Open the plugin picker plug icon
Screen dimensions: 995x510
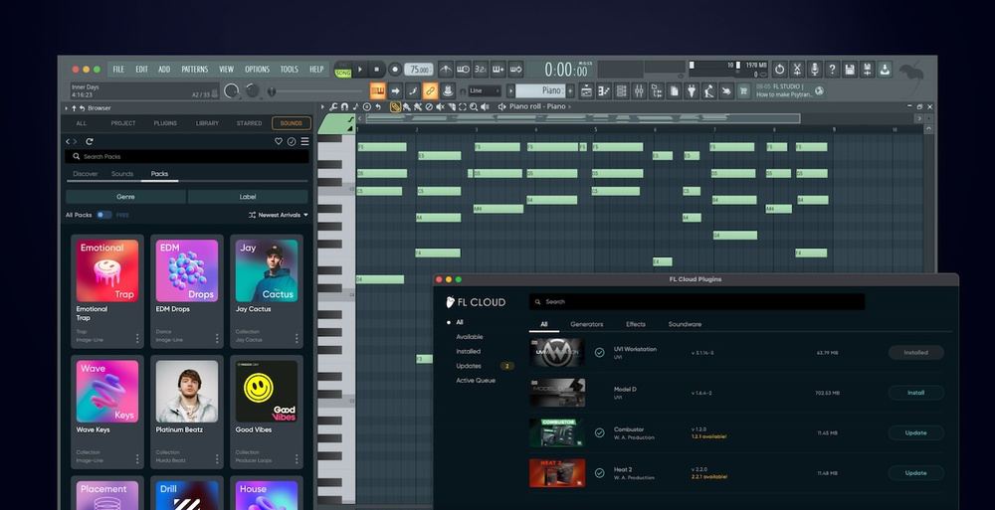[691, 91]
